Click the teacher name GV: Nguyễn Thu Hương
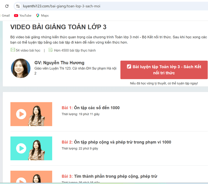 point(59,63)
